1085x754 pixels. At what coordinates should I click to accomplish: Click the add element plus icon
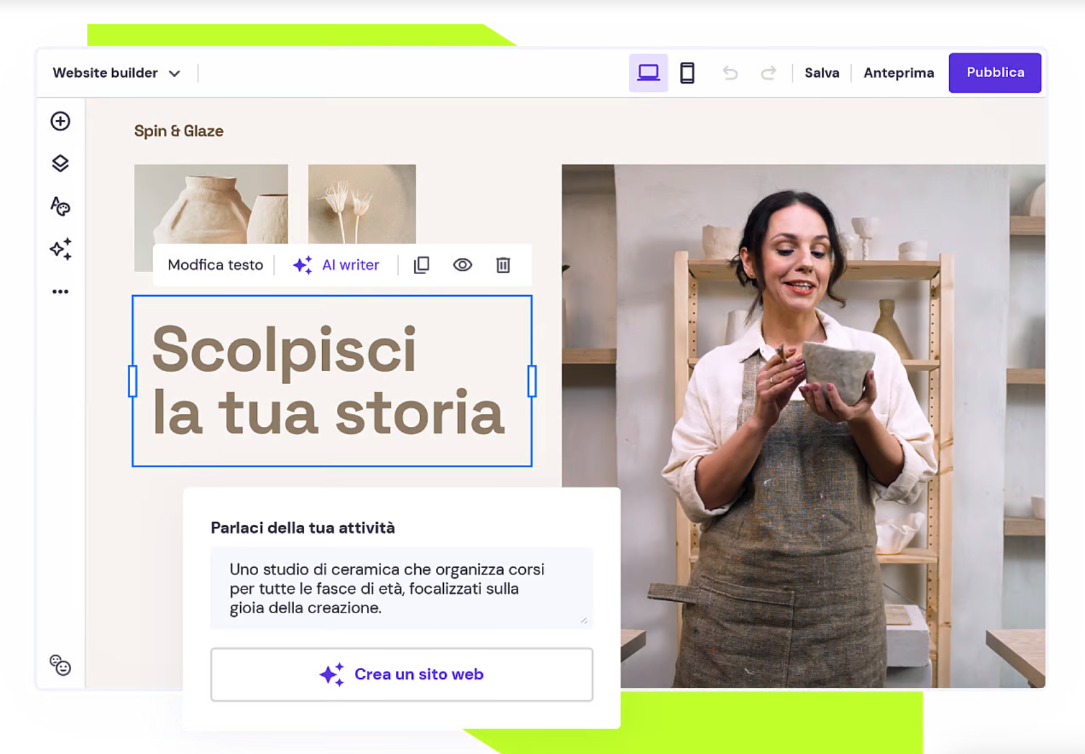click(60, 121)
